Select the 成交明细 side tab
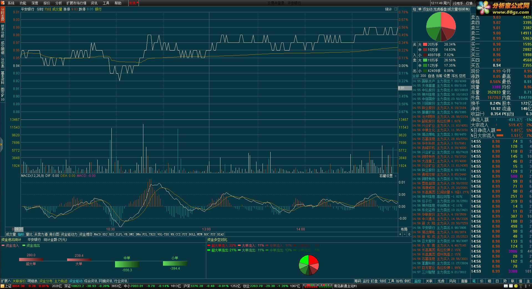The image size is (532, 289). pyautogui.click(x=2, y=47)
